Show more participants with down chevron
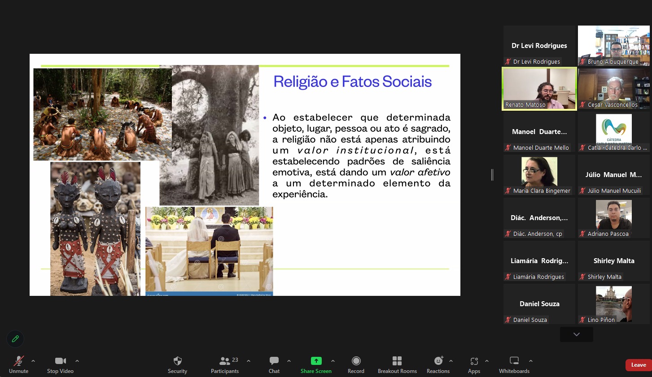Viewport: 652px width, 377px height. pyautogui.click(x=576, y=334)
